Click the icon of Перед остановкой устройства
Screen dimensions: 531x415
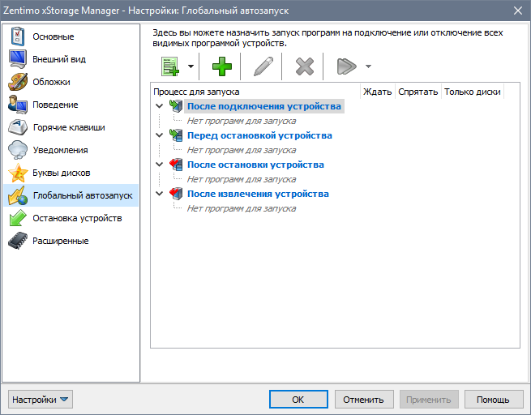pyautogui.click(x=176, y=135)
